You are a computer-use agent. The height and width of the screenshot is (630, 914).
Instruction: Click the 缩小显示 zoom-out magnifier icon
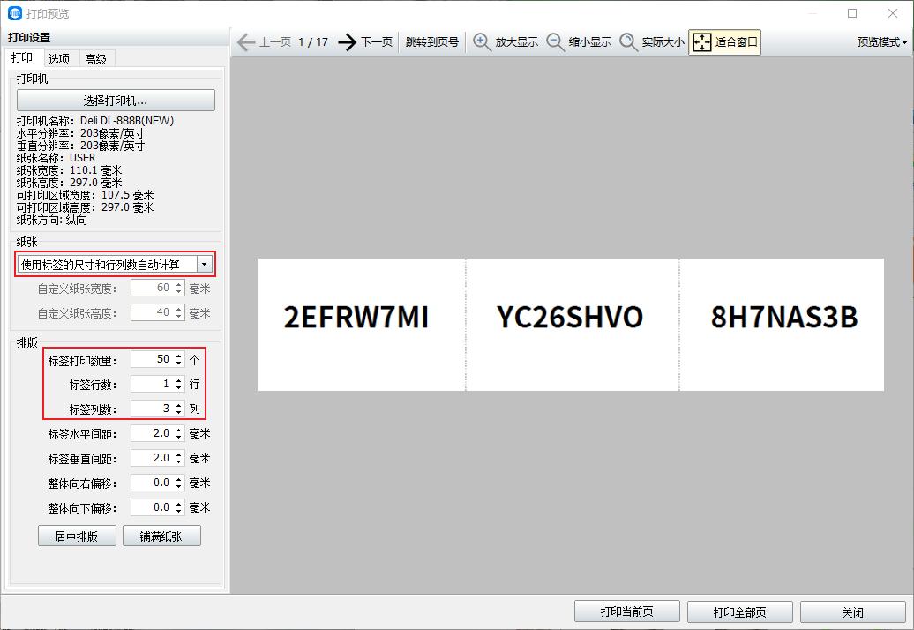554,41
